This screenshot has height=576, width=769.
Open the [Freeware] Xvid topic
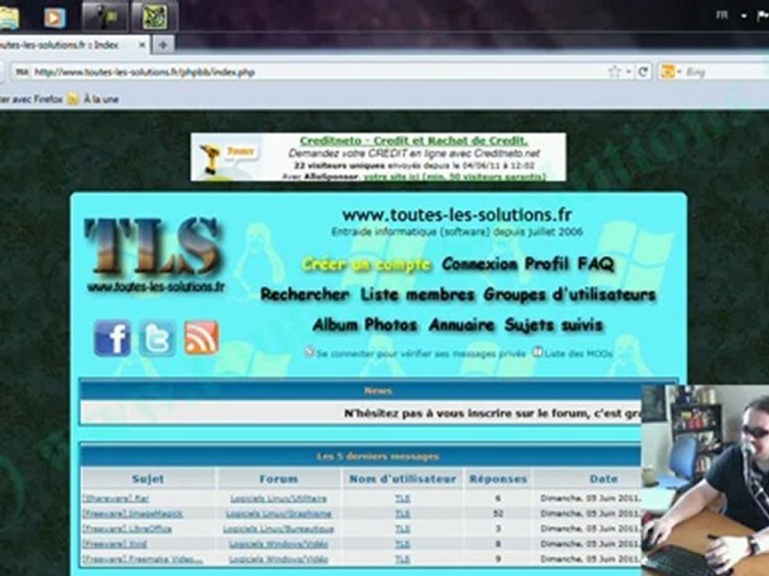coord(115,544)
